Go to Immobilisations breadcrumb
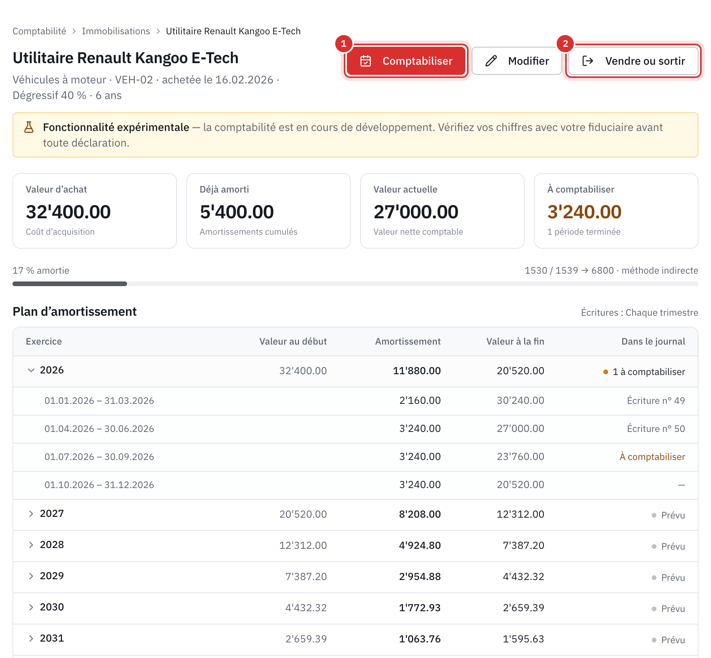The width and height of the screenshot is (711, 658). (x=116, y=31)
